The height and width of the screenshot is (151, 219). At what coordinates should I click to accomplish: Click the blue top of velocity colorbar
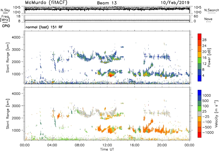[200, 93]
